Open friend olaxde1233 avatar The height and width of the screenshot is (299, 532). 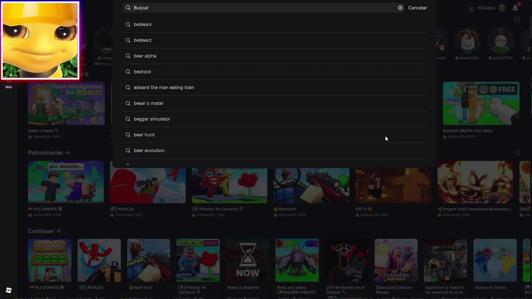[467, 41]
